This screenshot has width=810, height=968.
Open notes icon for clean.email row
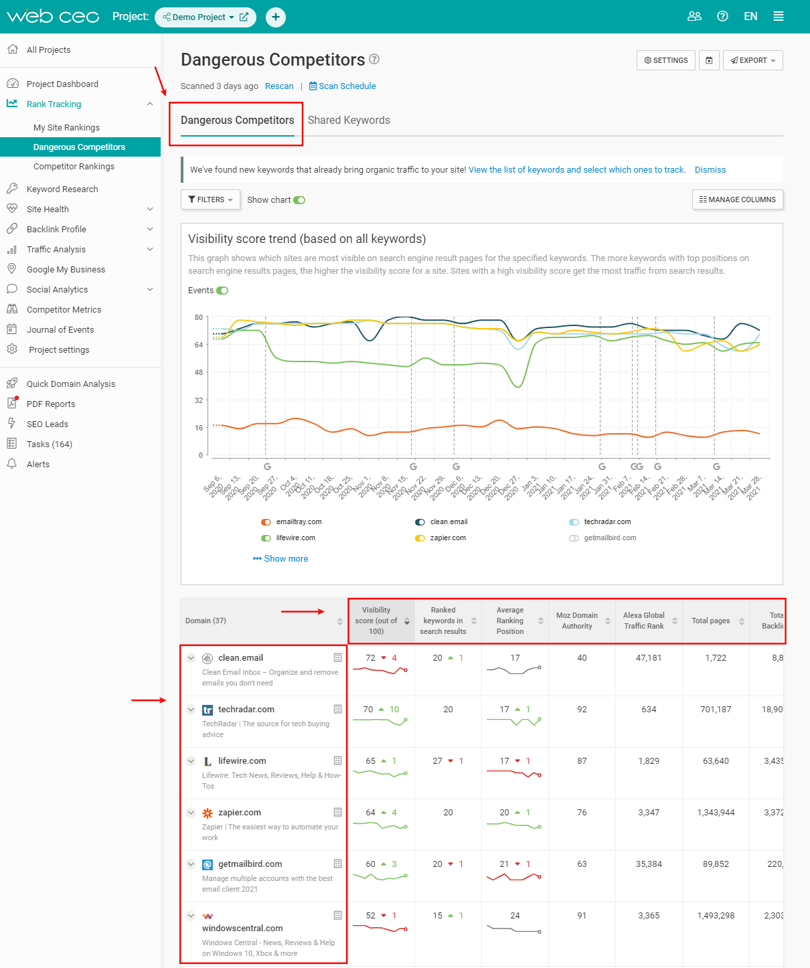click(337, 657)
